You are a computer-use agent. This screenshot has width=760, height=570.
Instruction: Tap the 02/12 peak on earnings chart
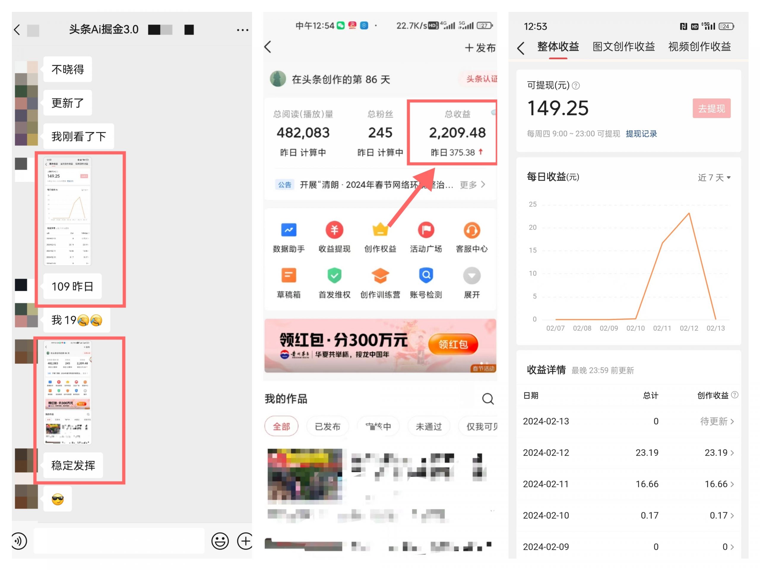(689, 213)
